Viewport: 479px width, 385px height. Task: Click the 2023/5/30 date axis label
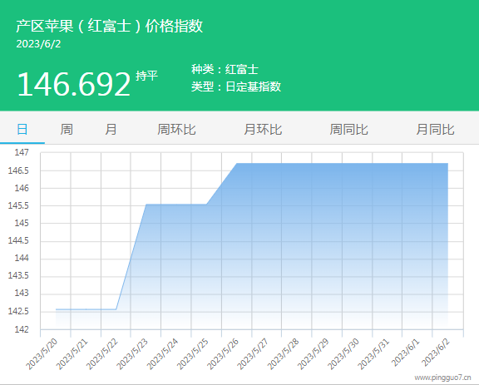pos(343,354)
